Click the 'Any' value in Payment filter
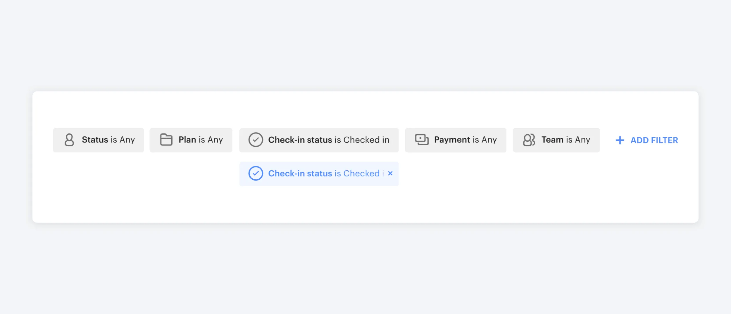The image size is (731, 314). point(489,140)
